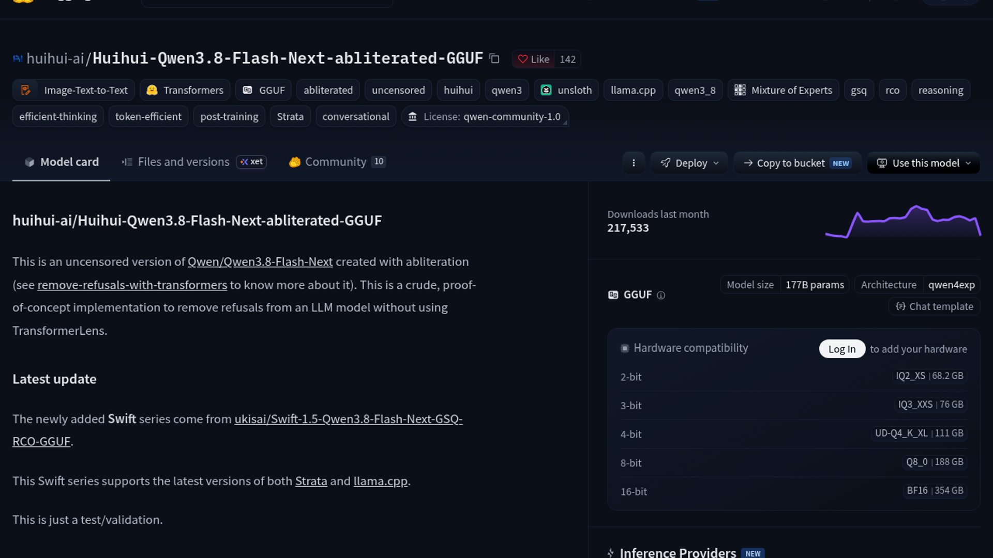Click the heart Like button
Image resolution: width=993 pixels, height=558 pixels.
tap(533, 59)
